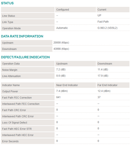Click the Loss Of Signal Defect label
This screenshot has height=147, width=132.
[x=15, y=123]
